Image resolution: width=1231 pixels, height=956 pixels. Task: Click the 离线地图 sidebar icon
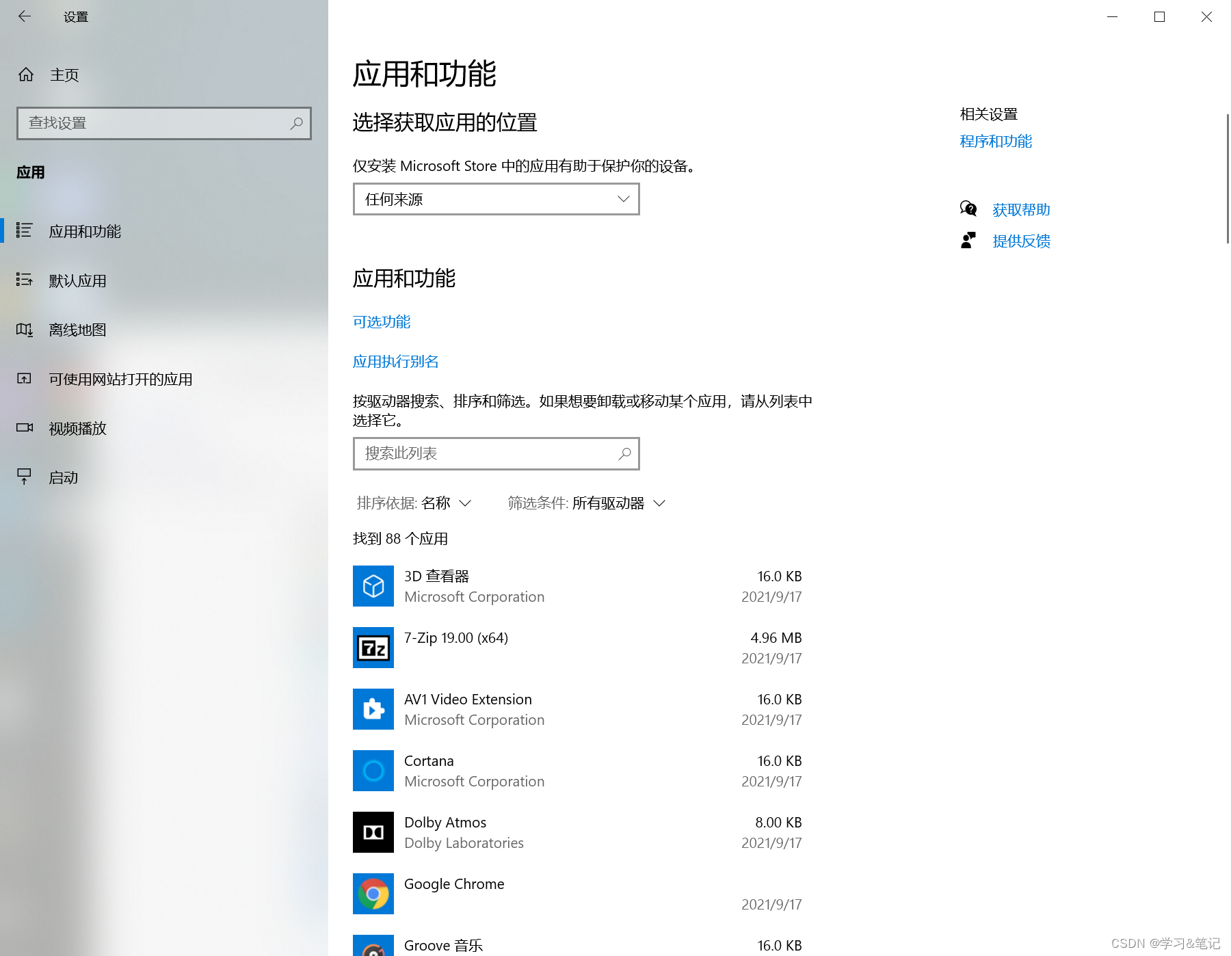25,330
